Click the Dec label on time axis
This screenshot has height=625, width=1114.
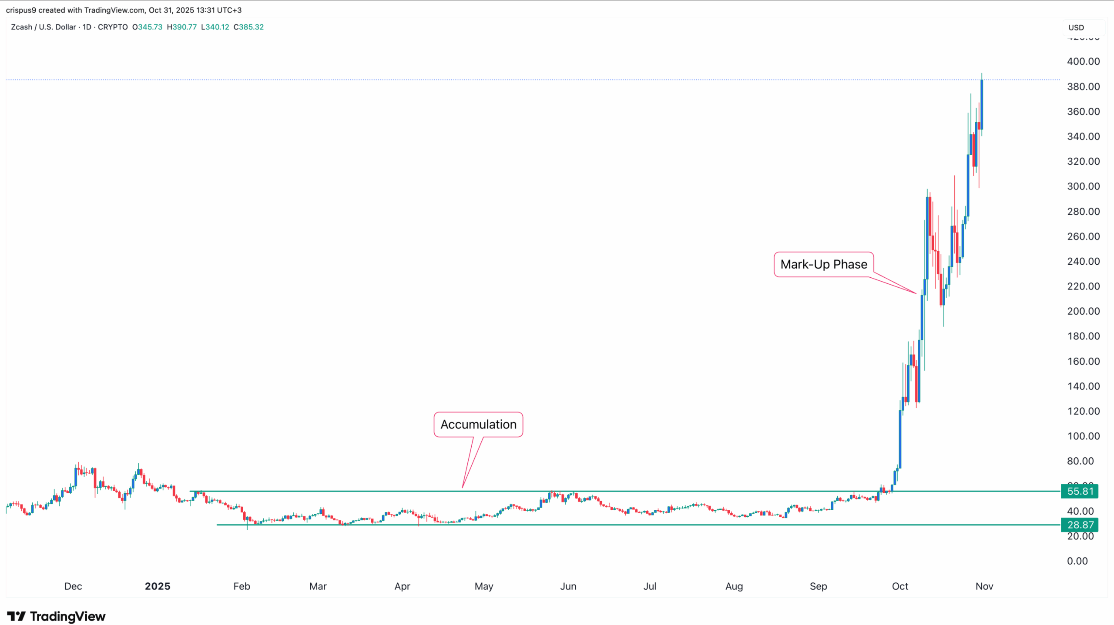click(x=73, y=586)
